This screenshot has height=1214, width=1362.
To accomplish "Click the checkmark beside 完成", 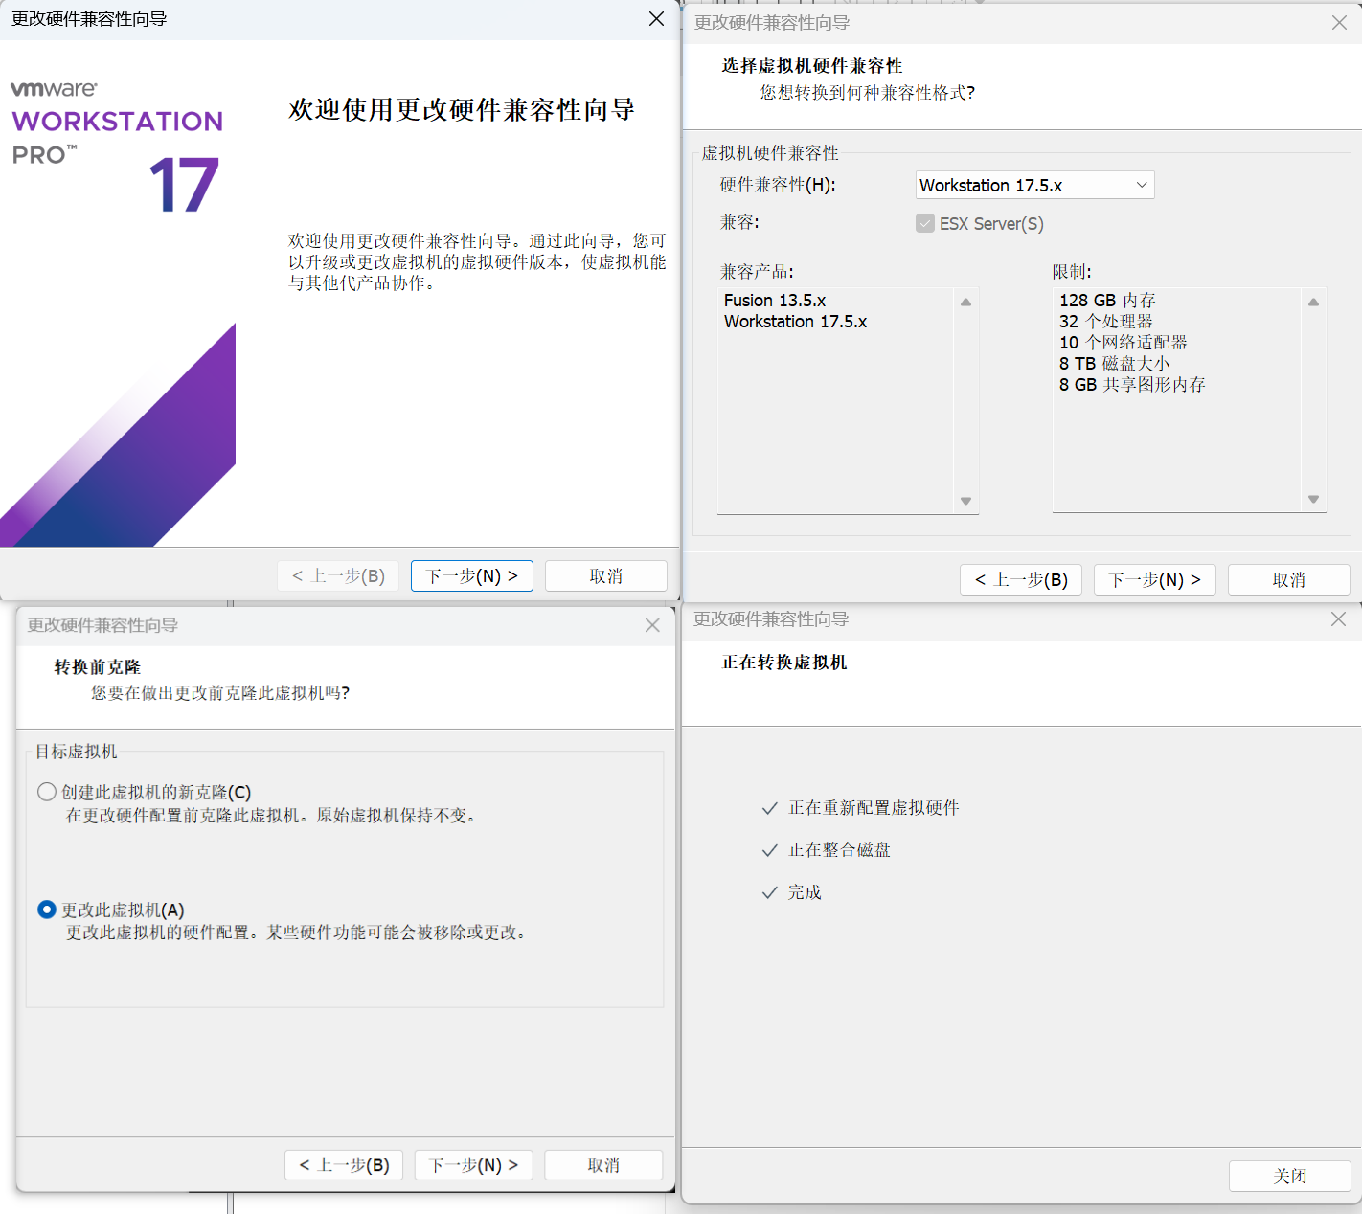I will tap(769, 892).
